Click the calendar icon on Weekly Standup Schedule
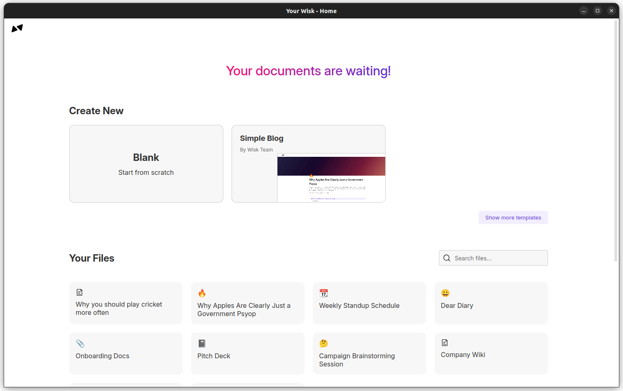This screenshot has height=391, width=623. (324, 293)
